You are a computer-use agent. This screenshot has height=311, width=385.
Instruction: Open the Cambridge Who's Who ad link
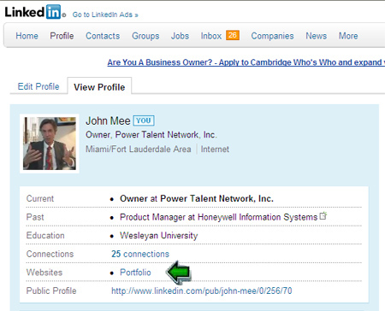(246, 62)
